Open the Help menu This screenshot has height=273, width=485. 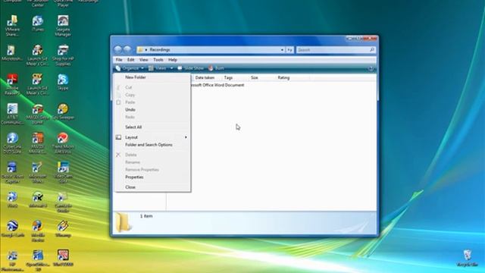pyautogui.click(x=173, y=60)
